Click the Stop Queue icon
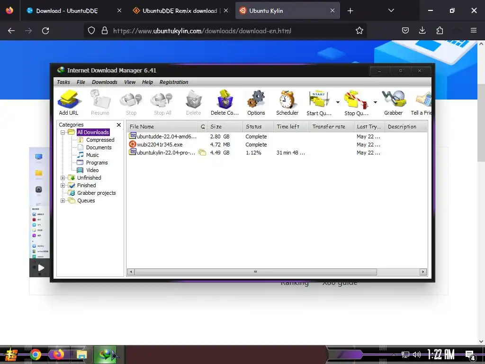This screenshot has width=485, height=364. [356, 102]
